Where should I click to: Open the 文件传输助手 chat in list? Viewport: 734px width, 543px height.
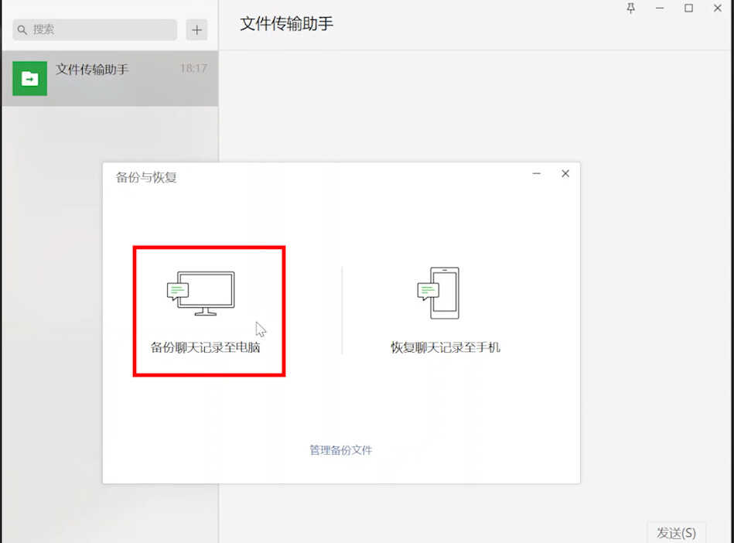coord(109,78)
